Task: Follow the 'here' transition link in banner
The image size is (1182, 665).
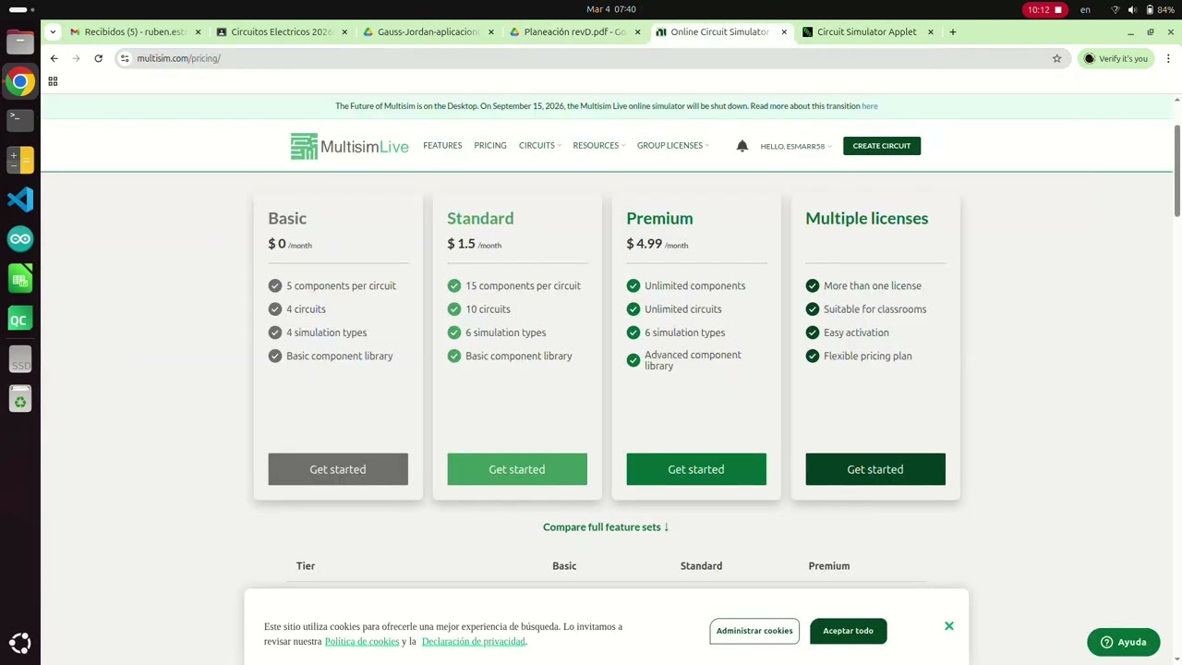Action: click(870, 106)
